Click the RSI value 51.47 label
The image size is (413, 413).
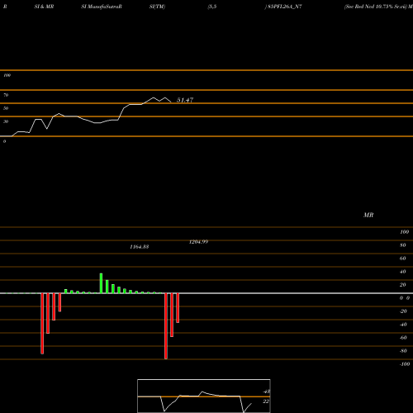pos(185,100)
